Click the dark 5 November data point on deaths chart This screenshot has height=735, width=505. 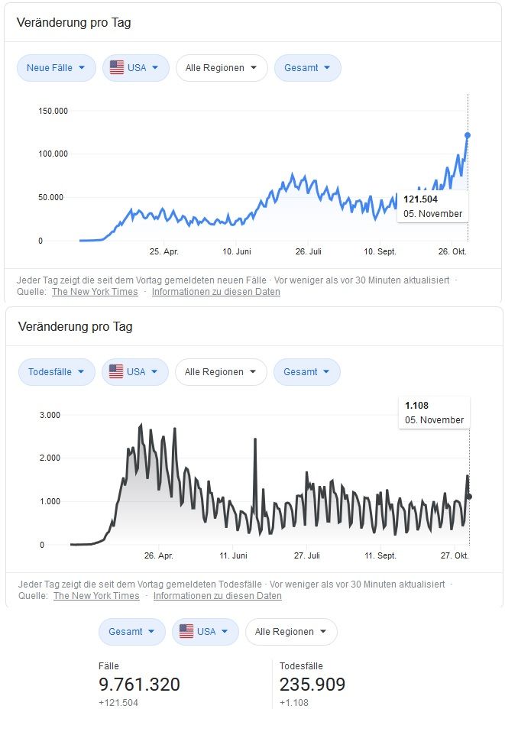pos(469,497)
